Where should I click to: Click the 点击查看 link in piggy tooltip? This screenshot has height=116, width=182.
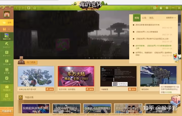[168, 92]
